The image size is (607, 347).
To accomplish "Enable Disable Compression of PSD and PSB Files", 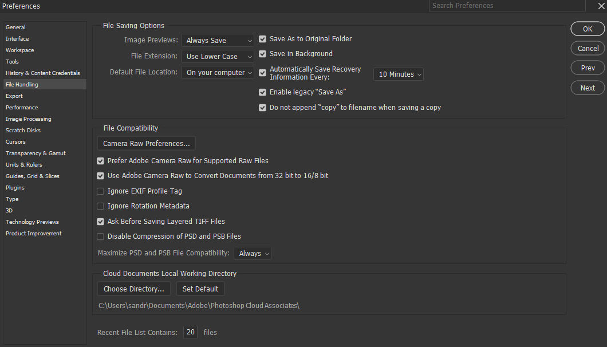I will (x=100, y=236).
